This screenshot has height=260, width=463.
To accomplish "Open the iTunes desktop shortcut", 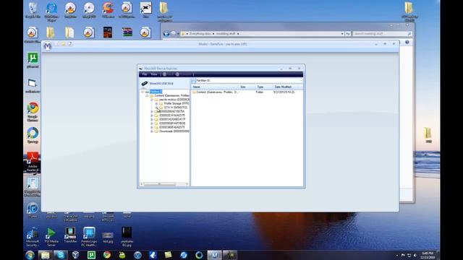I will tap(33, 210).
